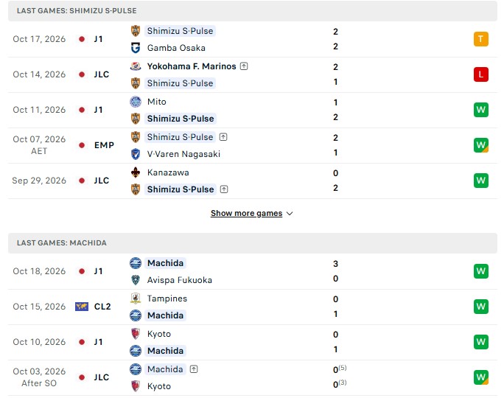The height and width of the screenshot is (398, 504).
Task: Click the Gamba Osaka team crest
Action: click(136, 48)
